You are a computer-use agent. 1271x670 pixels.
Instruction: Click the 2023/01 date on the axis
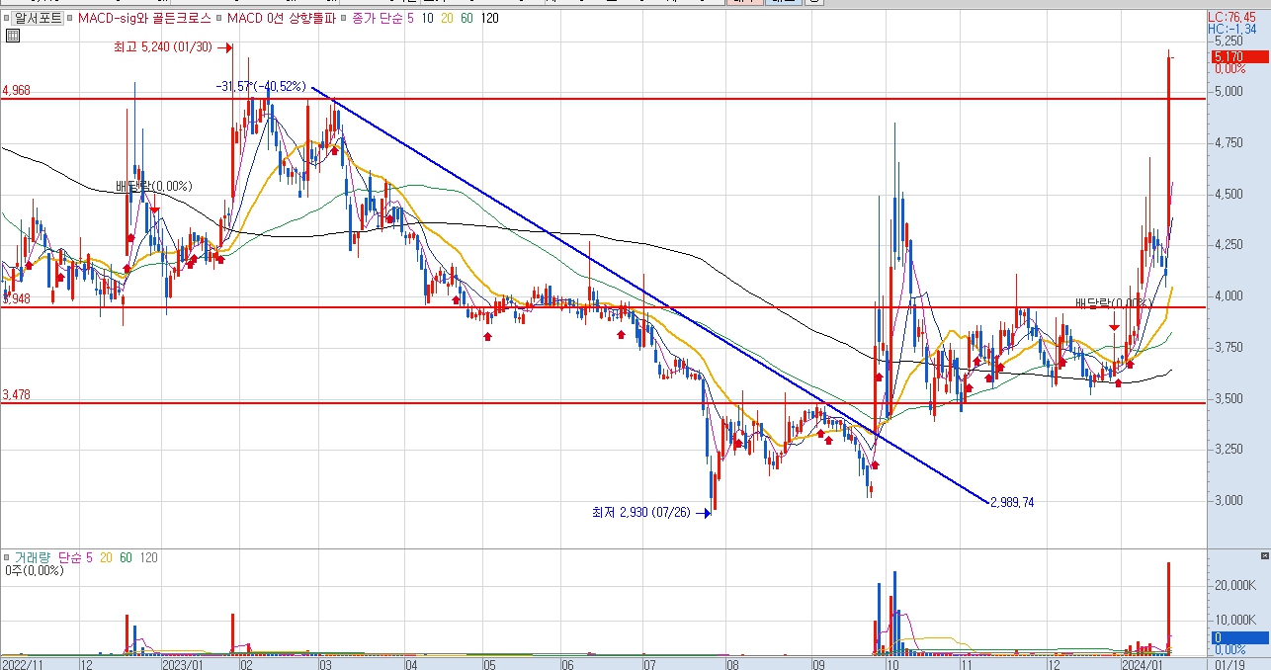tap(183, 664)
